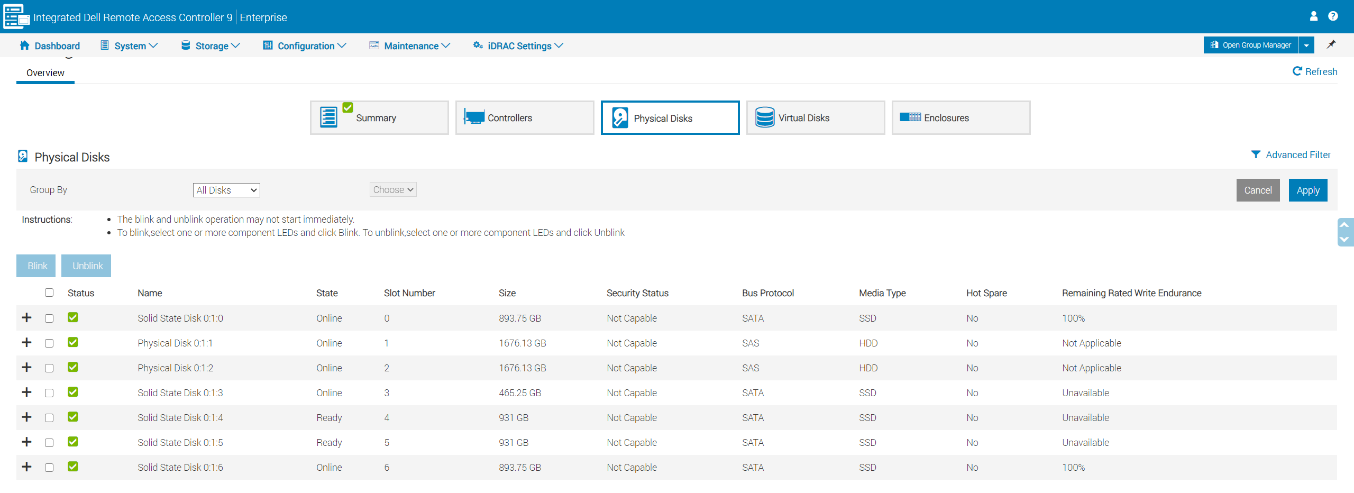Viewport: 1354px width, 493px height.
Task: Click the Open Group Manager button
Action: [1251, 45]
